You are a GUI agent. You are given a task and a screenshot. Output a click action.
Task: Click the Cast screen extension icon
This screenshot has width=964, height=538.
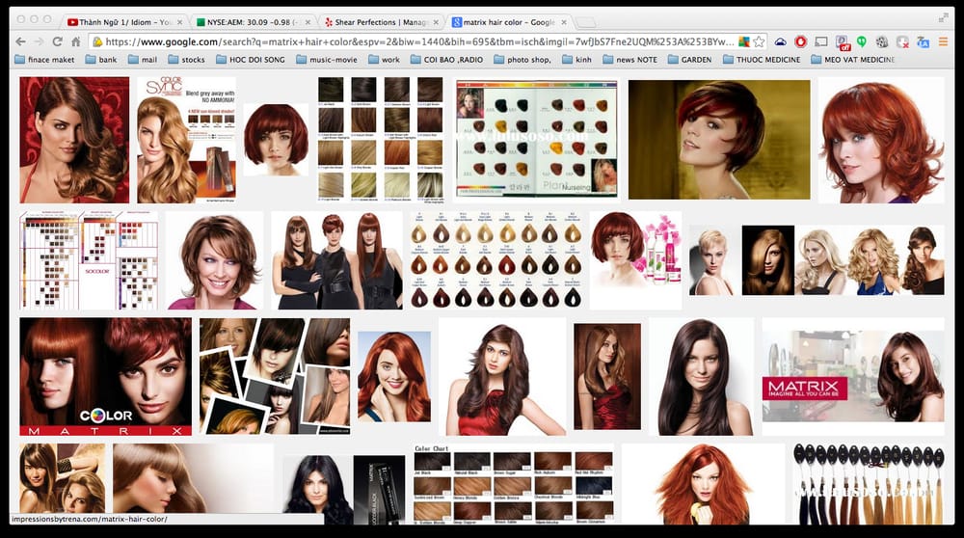(821, 41)
